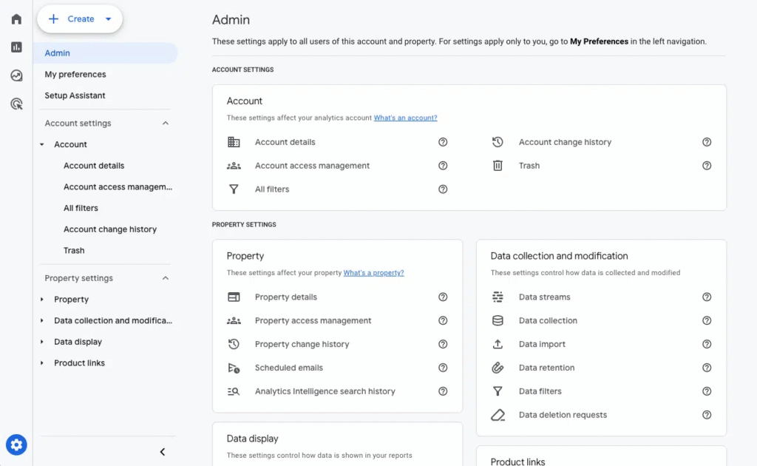Click help icon next to Data streams
Screen dimensions: 757x466
coord(707,297)
